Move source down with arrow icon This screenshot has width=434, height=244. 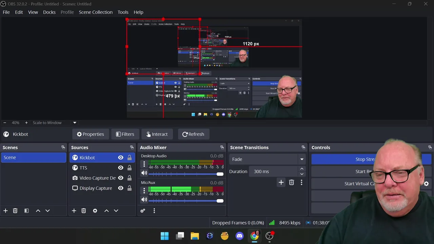click(x=116, y=211)
